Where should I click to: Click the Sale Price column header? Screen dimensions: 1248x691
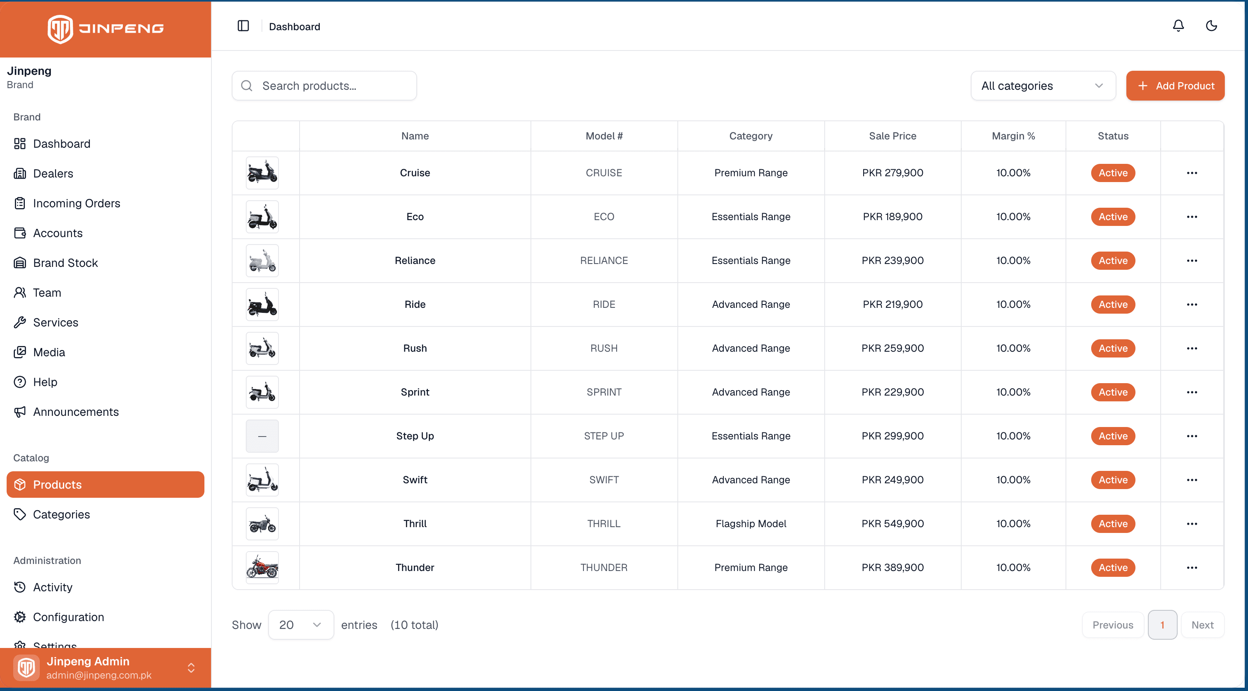point(893,136)
